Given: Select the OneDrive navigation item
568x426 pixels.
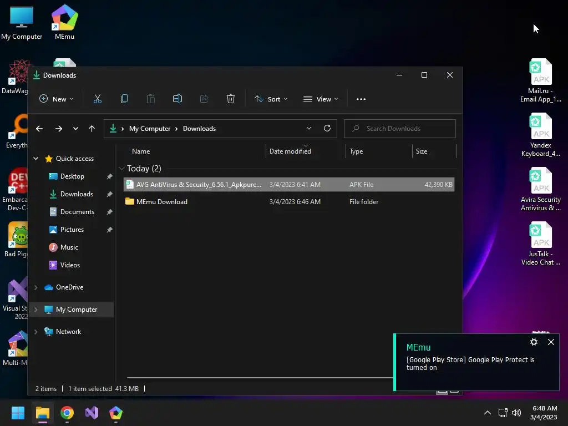Looking at the screenshot, I should click(x=69, y=287).
